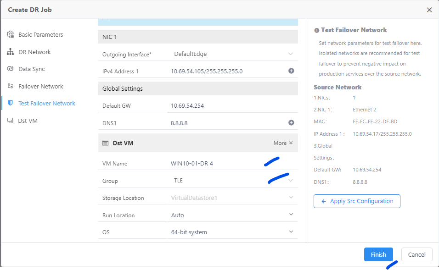Click source DNS1 8.8.8.8 value
The height and width of the screenshot is (270, 439).
(x=360, y=182)
